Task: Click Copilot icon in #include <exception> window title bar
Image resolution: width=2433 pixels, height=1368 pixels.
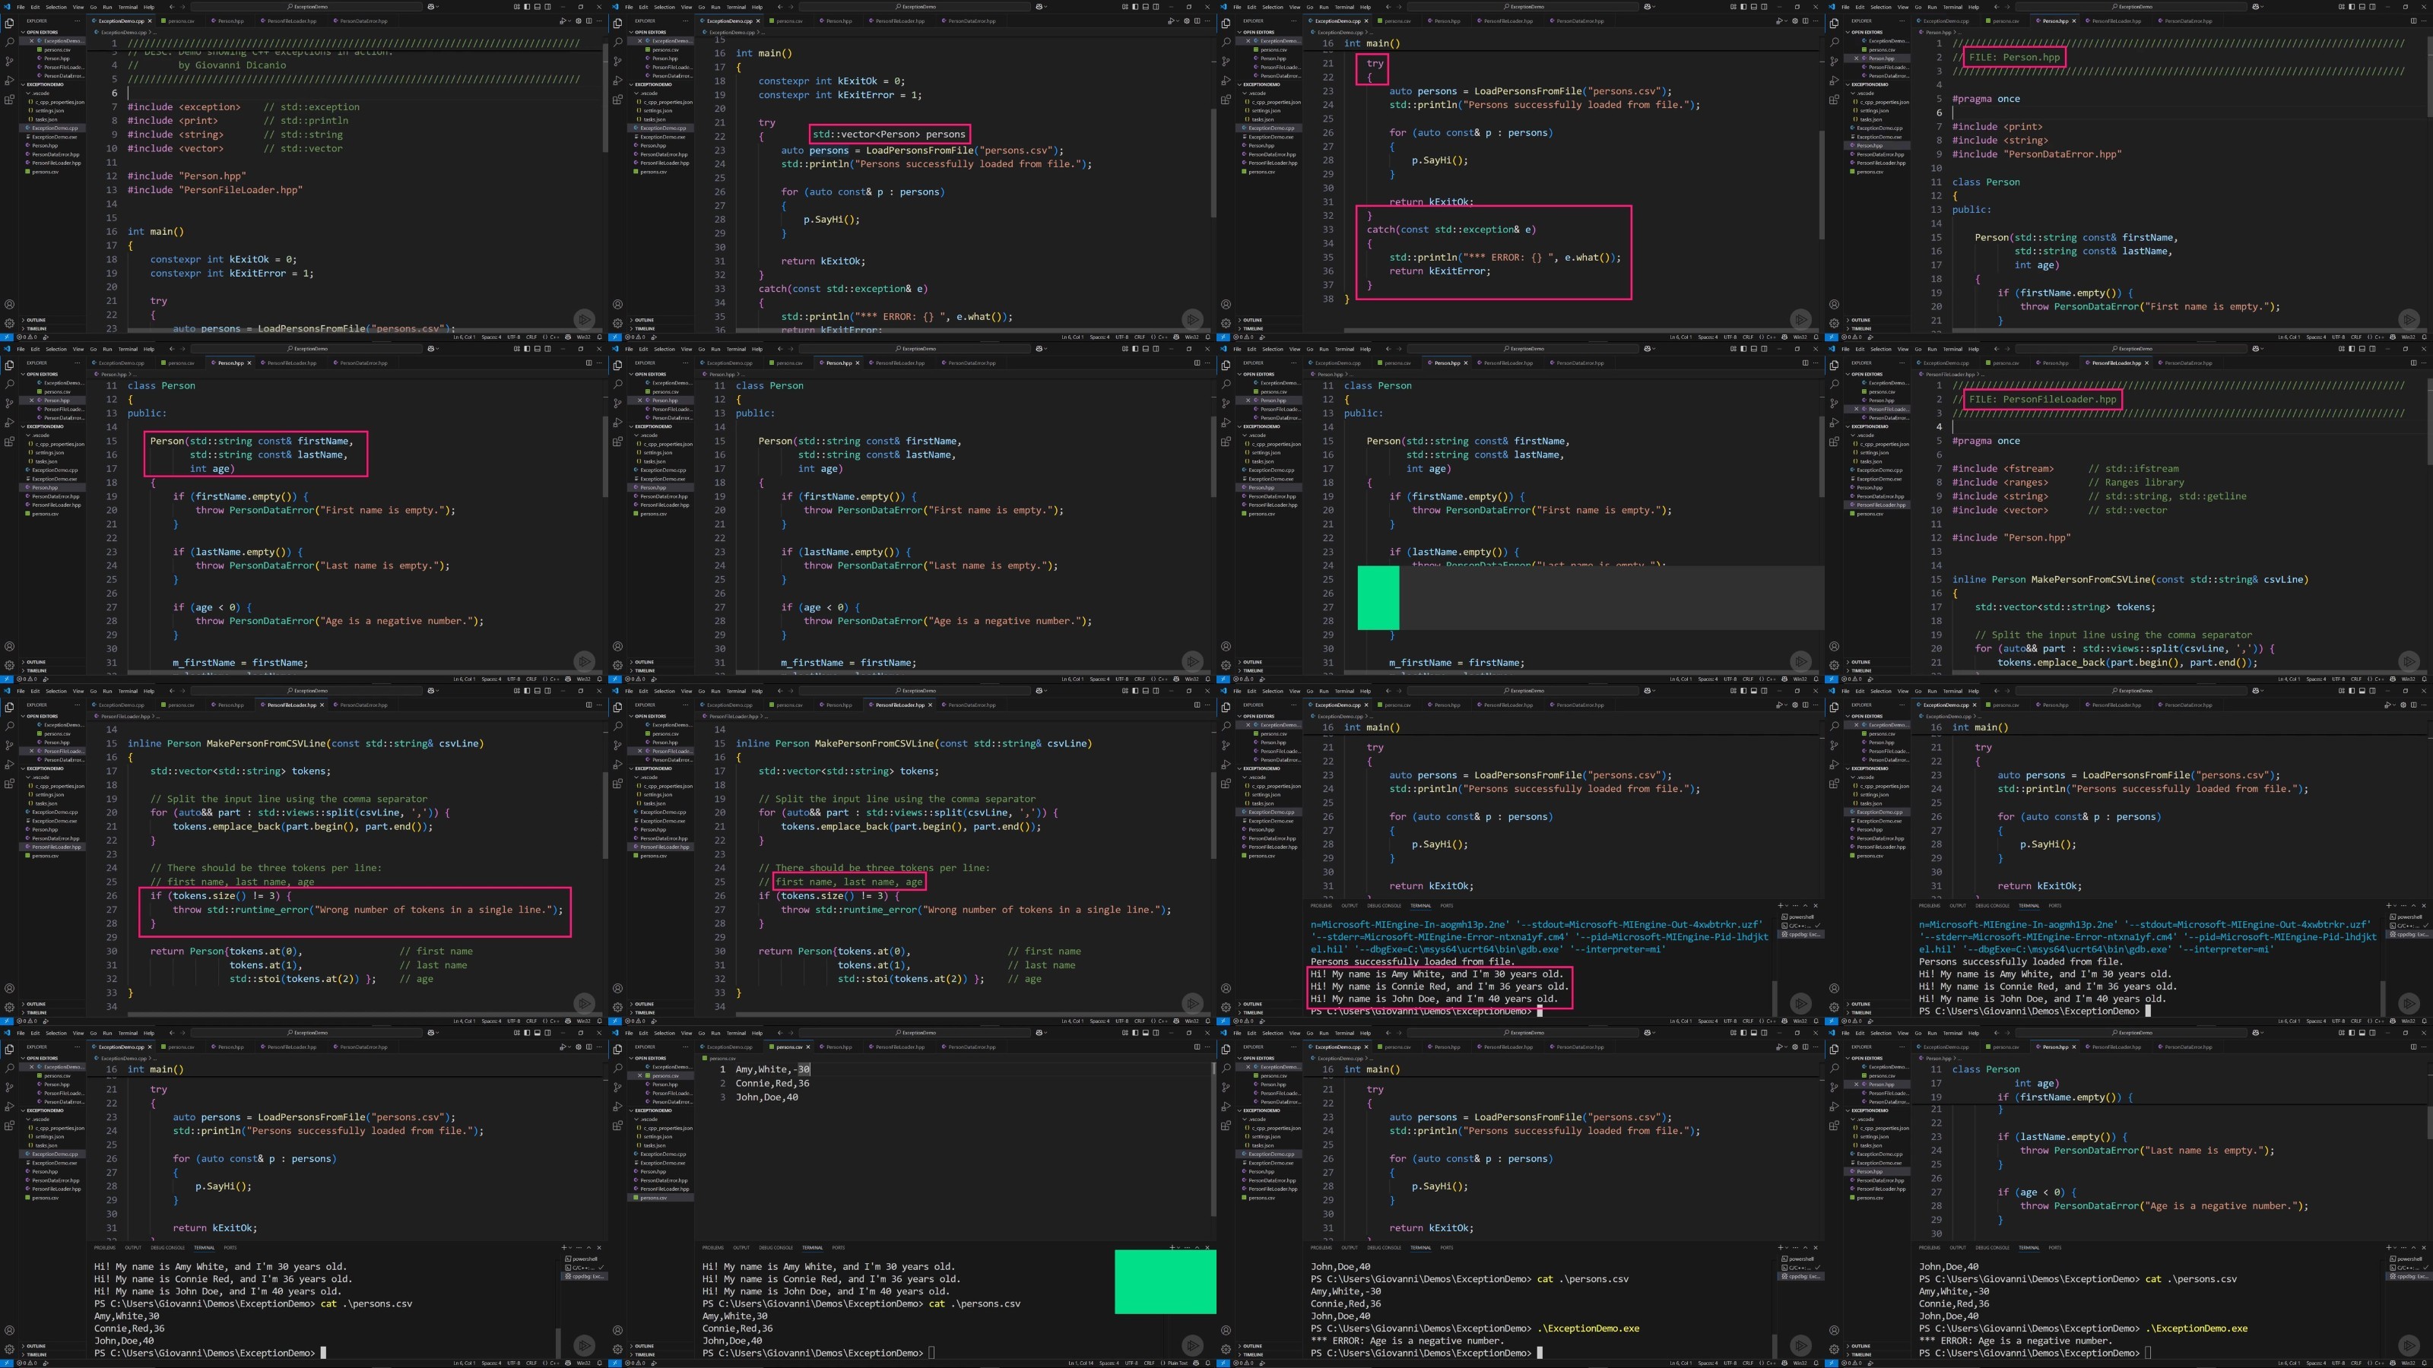Action: click(x=432, y=7)
